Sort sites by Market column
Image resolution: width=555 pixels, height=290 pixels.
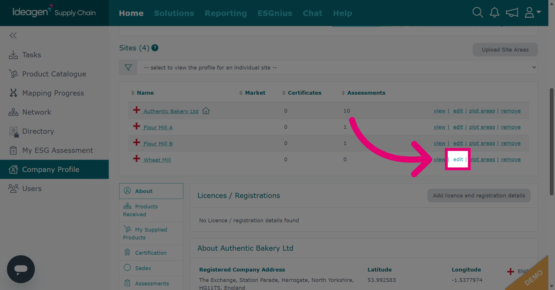click(x=252, y=93)
